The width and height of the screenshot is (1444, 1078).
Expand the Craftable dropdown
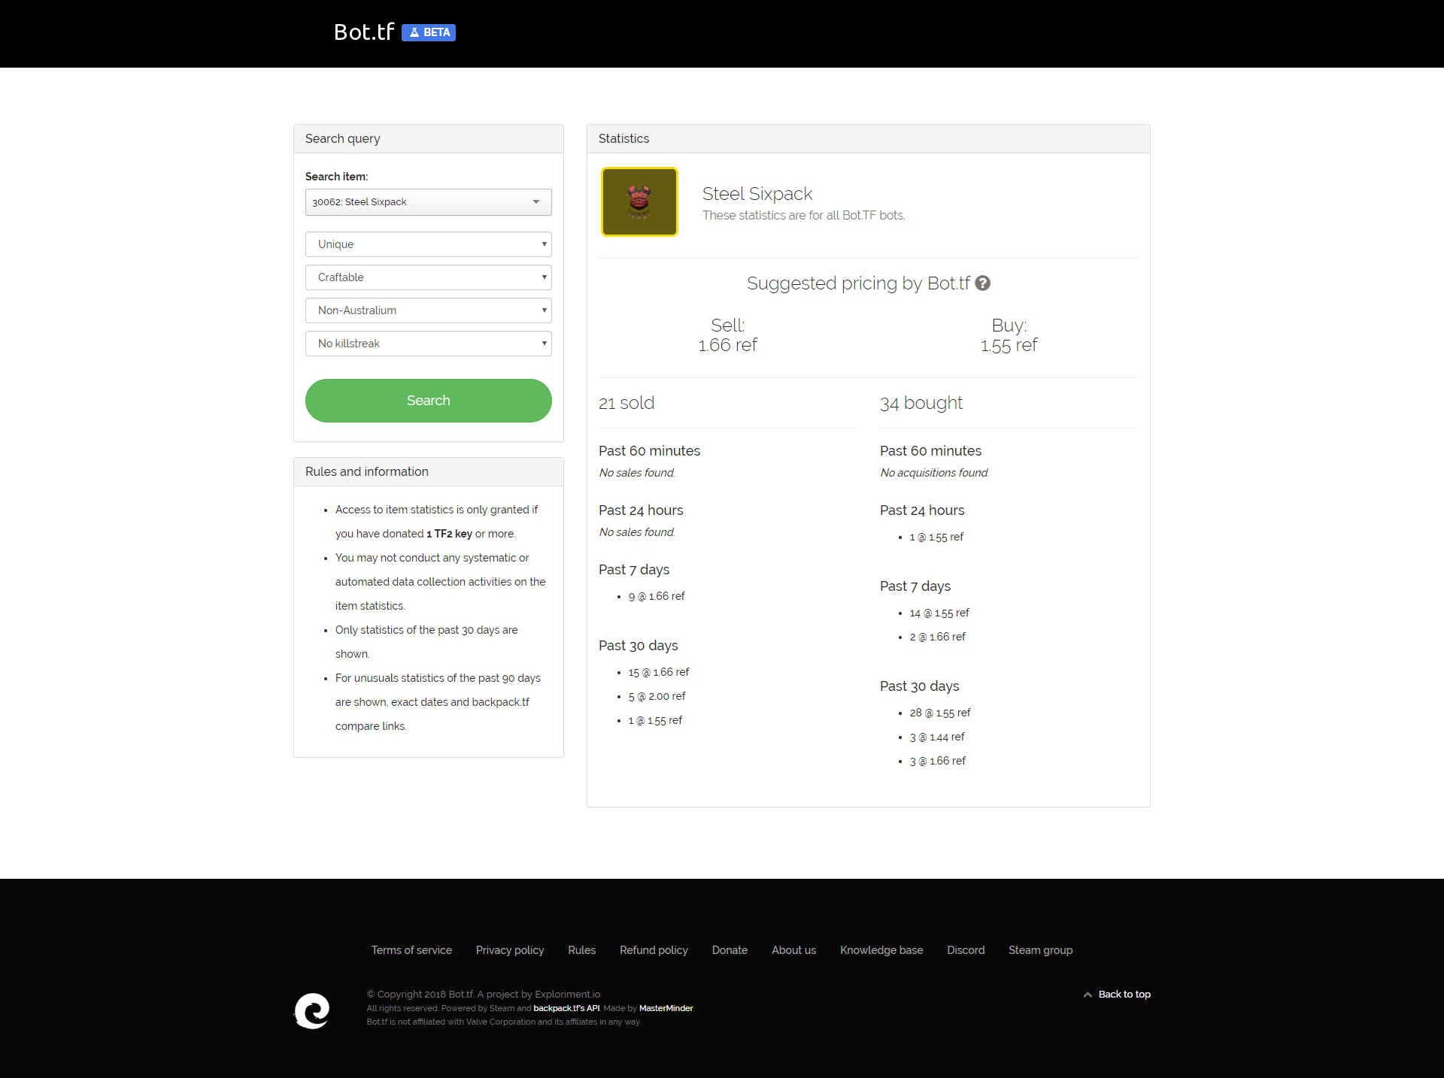tap(428, 277)
